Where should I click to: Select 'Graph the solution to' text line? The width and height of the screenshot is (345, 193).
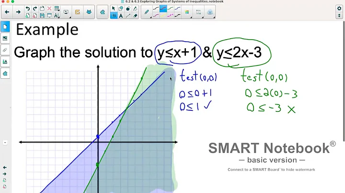tap(83, 53)
